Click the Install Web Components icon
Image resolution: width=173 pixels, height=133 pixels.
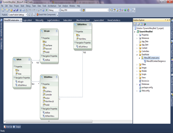(x=37, y=15)
